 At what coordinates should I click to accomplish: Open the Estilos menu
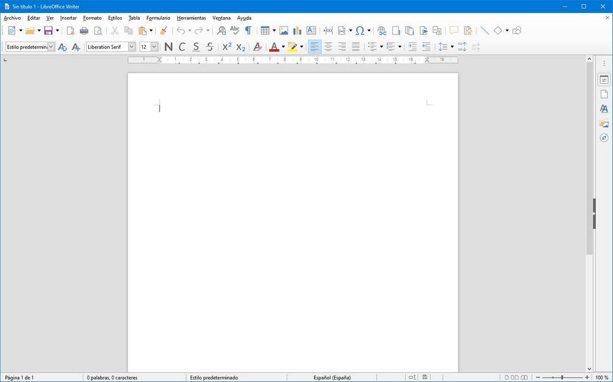click(115, 18)
